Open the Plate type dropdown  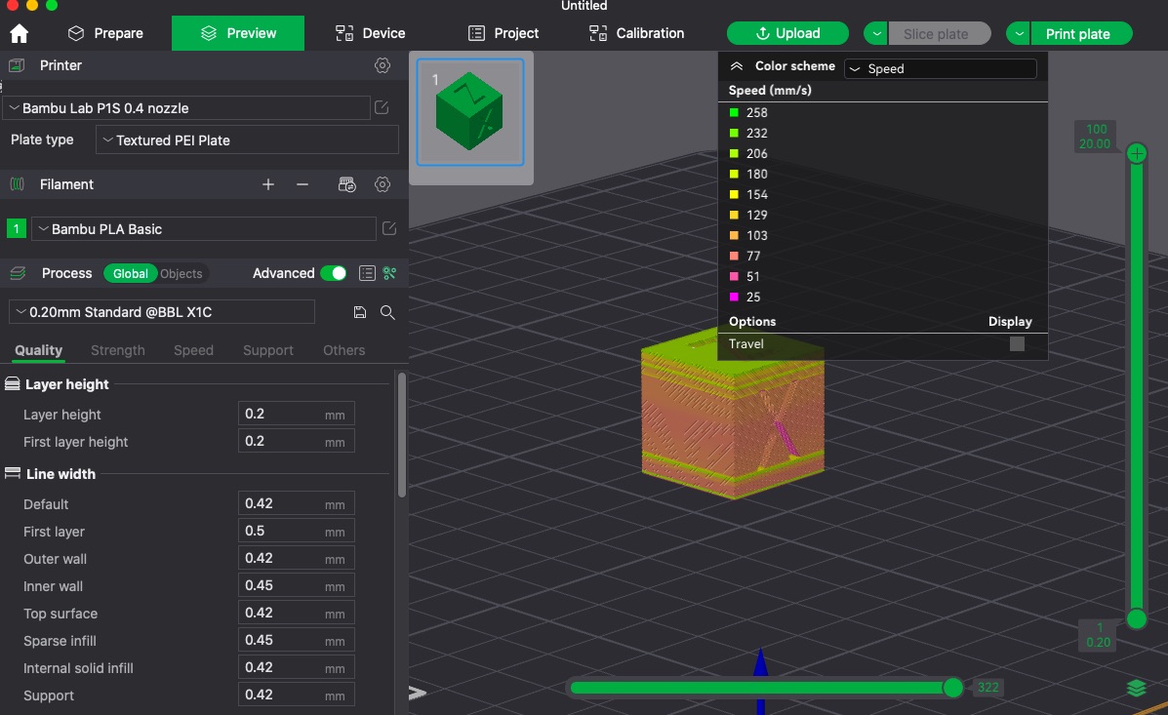[247, 140]
